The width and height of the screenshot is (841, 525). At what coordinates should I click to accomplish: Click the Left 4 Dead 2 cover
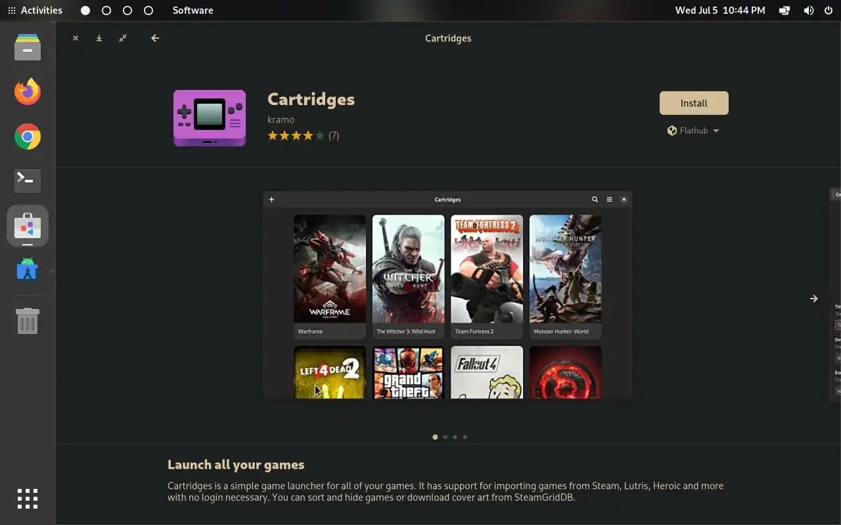click(x=330, y=372)
